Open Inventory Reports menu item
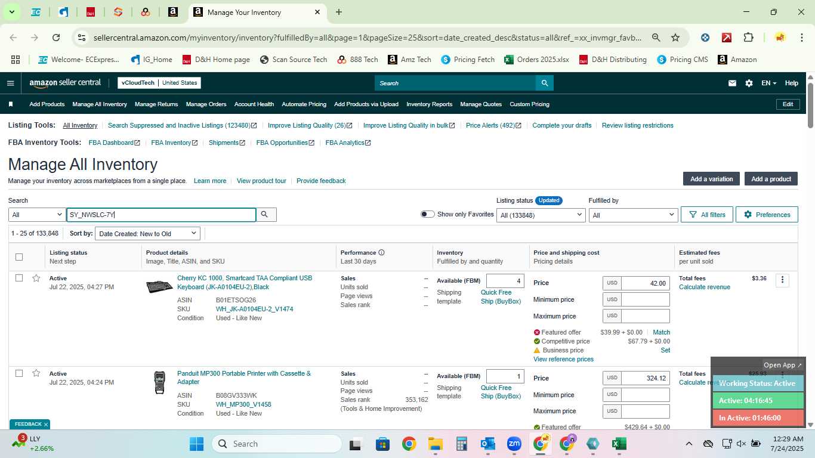 (430, 104)
